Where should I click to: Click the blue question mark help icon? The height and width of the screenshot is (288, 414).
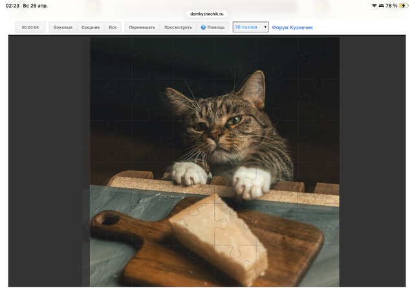coord(203,28)
